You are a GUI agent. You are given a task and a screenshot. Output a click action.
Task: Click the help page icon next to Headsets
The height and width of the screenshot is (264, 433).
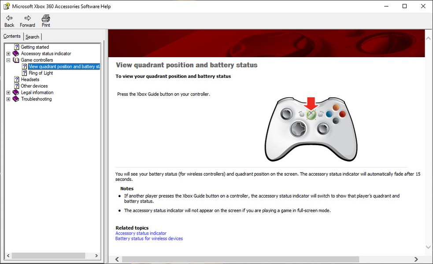17,80
